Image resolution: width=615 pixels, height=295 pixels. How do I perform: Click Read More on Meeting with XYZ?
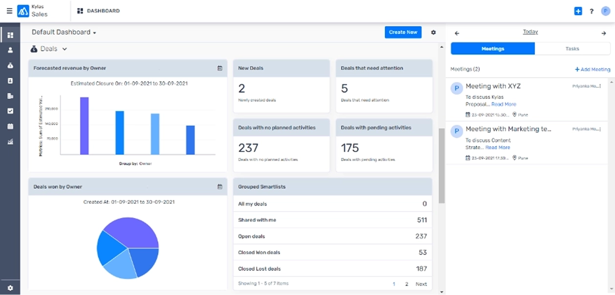(x=504, y=104)
